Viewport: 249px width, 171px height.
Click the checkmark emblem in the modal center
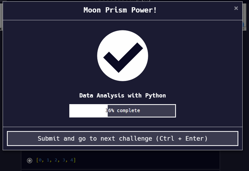tap(123, 55)
